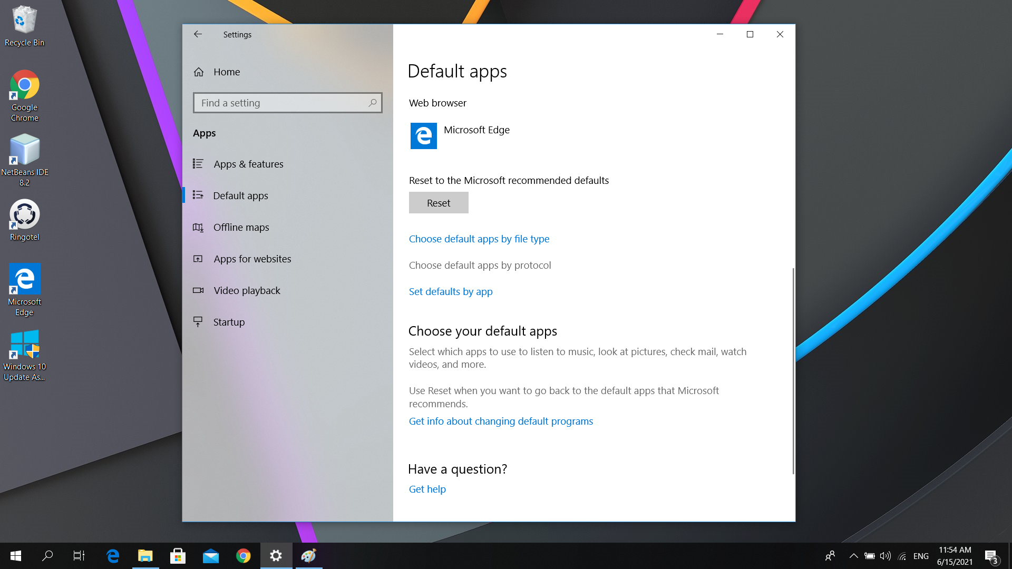Open File Explorer from the taskbar
The width and height of the screenshot is (1012, 569).
(145, 556)
